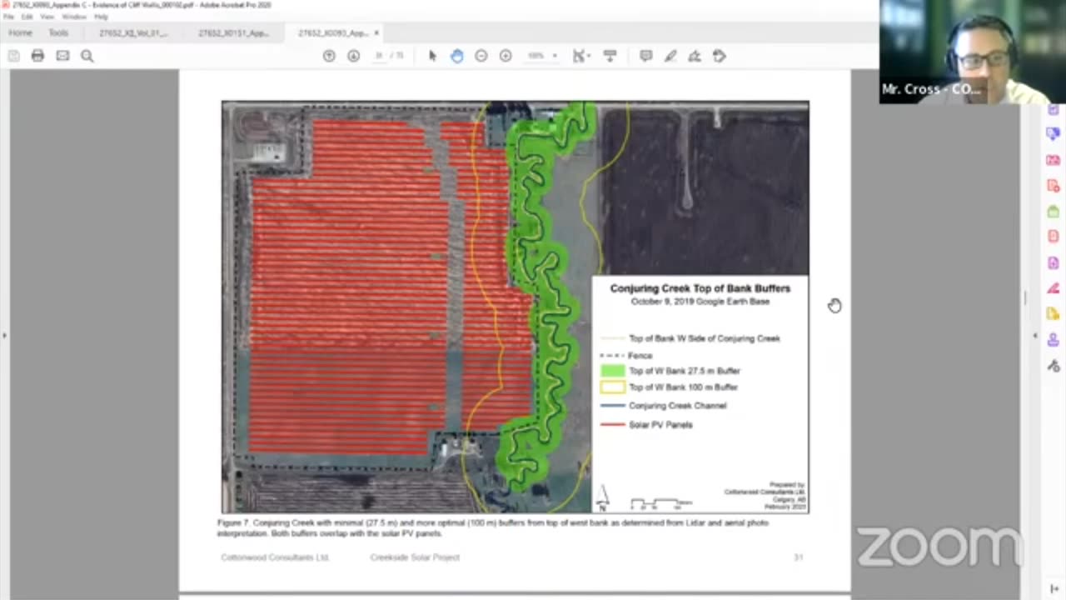Click the map title 'Conjuring Creek Top of Bank Buffers'
The height and width of the screenshot is (600, 1066).
pos(700,288)
